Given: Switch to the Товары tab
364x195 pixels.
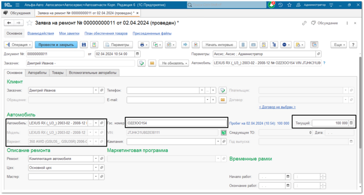Looking at the screenshot, I should coord(58,73).
